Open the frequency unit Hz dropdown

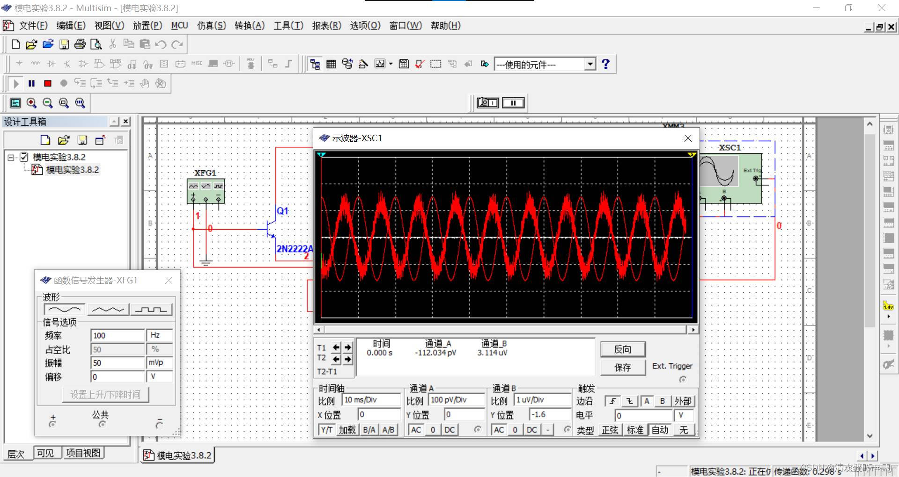click(x=160, y=335)
